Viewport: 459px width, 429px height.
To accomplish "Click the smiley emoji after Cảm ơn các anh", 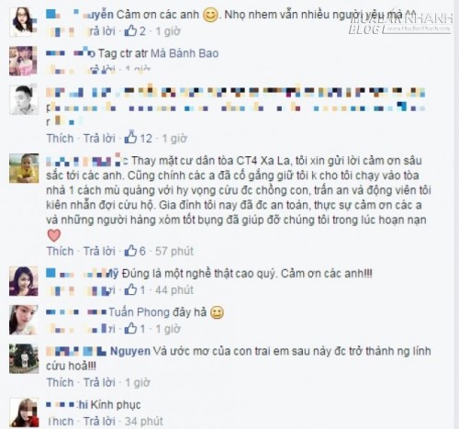I will 210,15.
